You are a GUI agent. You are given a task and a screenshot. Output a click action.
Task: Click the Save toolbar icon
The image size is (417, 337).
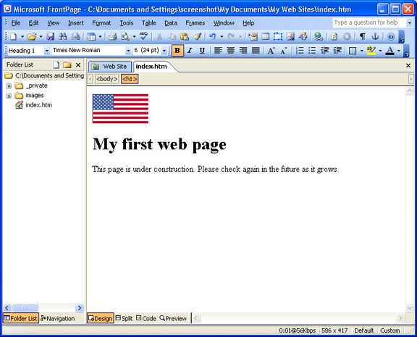(50, 36)
